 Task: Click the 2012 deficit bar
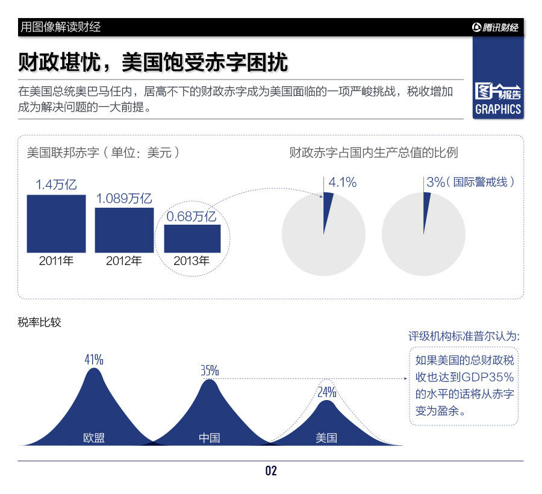pyautogui.click(x=124, y=230)
